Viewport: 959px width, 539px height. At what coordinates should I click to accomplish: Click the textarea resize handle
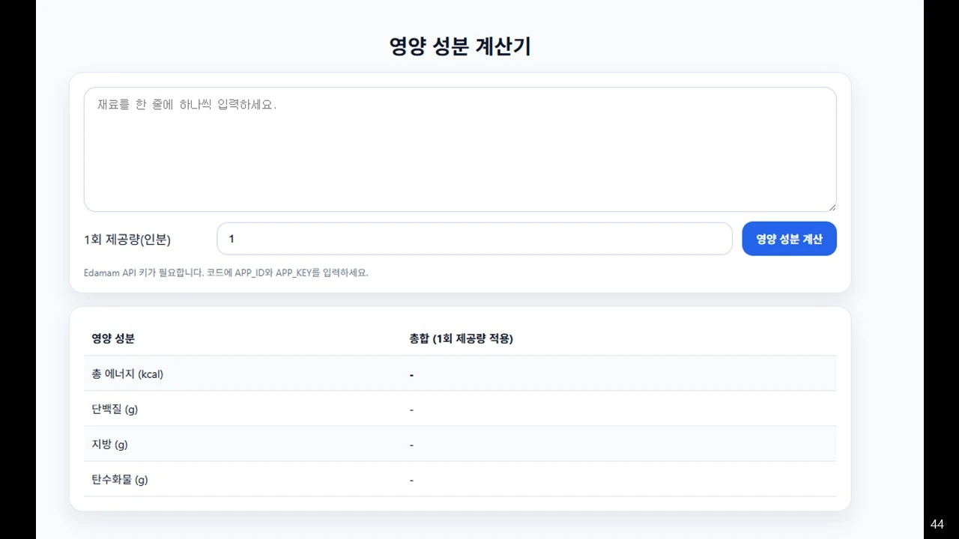pyautogui.click(x=832, y=207)
